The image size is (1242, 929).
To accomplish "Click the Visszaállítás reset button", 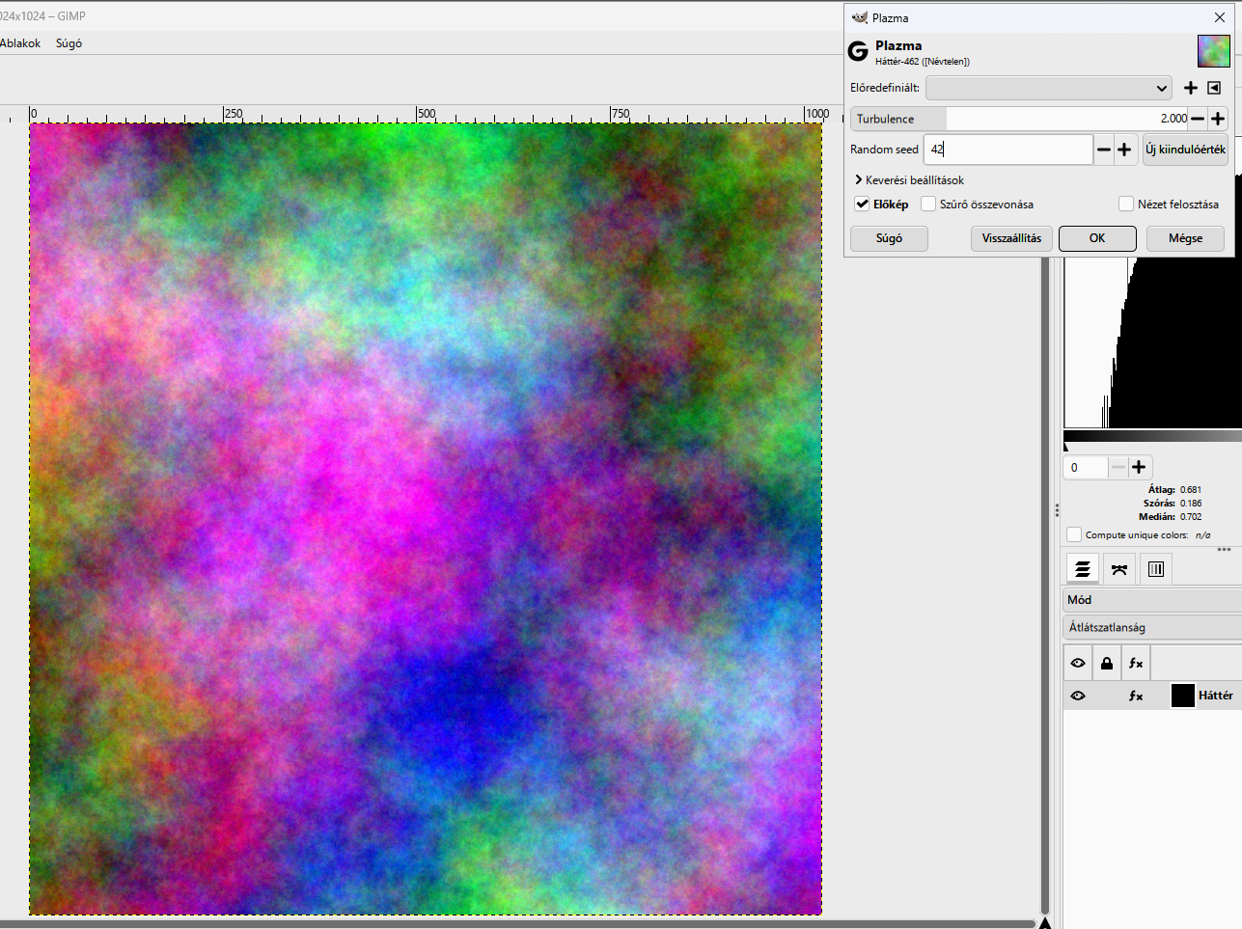I will (1011, 238).
